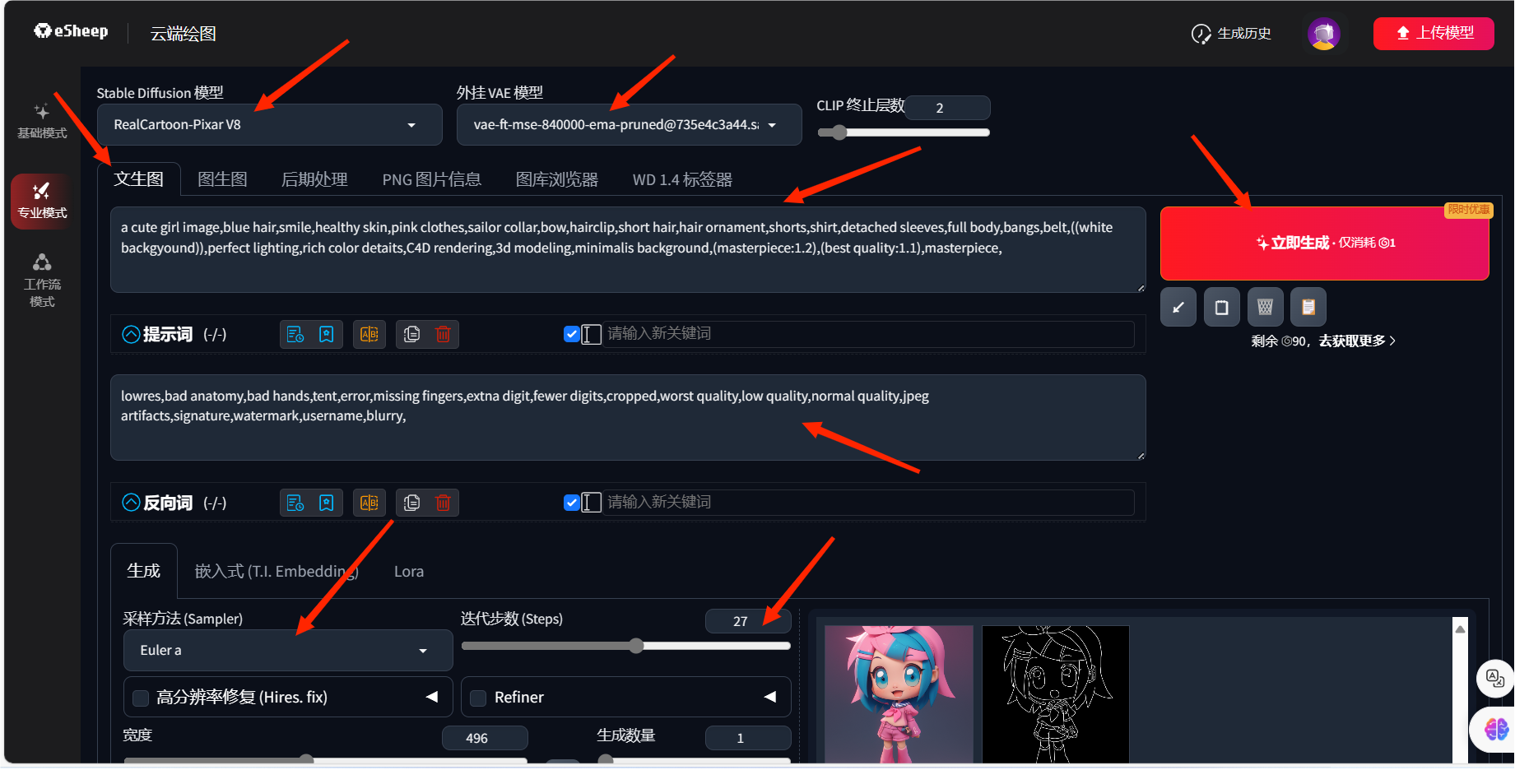
Task: Open the Stable Diffusion model dropdown
Action: tap(269, 125)
